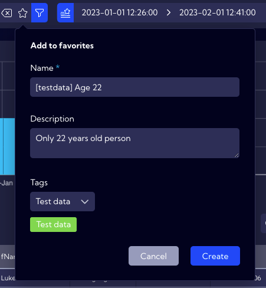Click the Add to favorites heading

tap(62, 45)
